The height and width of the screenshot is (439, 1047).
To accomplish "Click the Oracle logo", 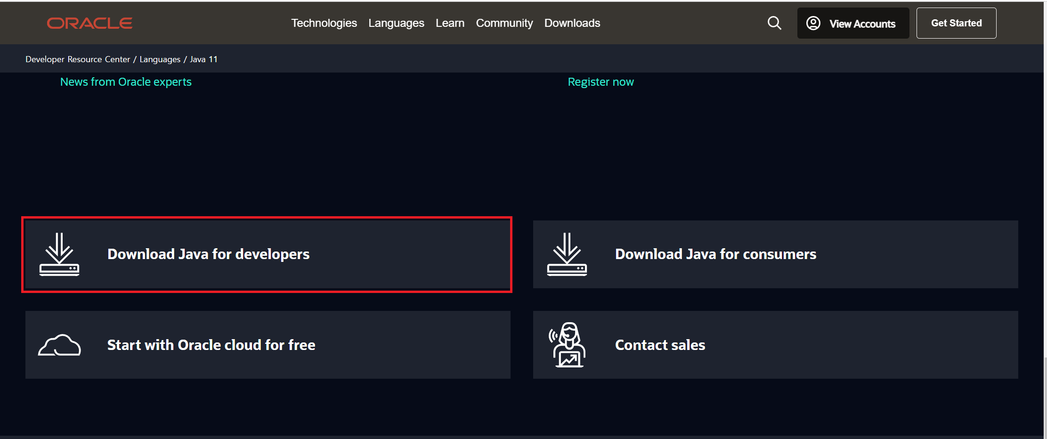I will [x=89, y=23].
